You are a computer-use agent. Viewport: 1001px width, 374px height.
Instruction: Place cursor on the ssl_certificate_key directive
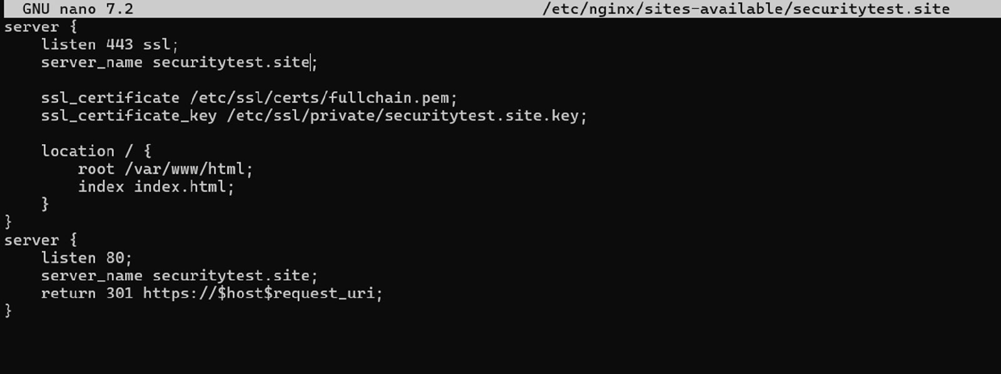pyautogui.click(x=128, y=116)
